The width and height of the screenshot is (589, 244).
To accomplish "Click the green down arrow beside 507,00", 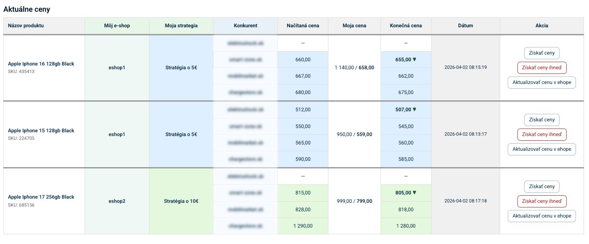I will (x=414, y=110).
